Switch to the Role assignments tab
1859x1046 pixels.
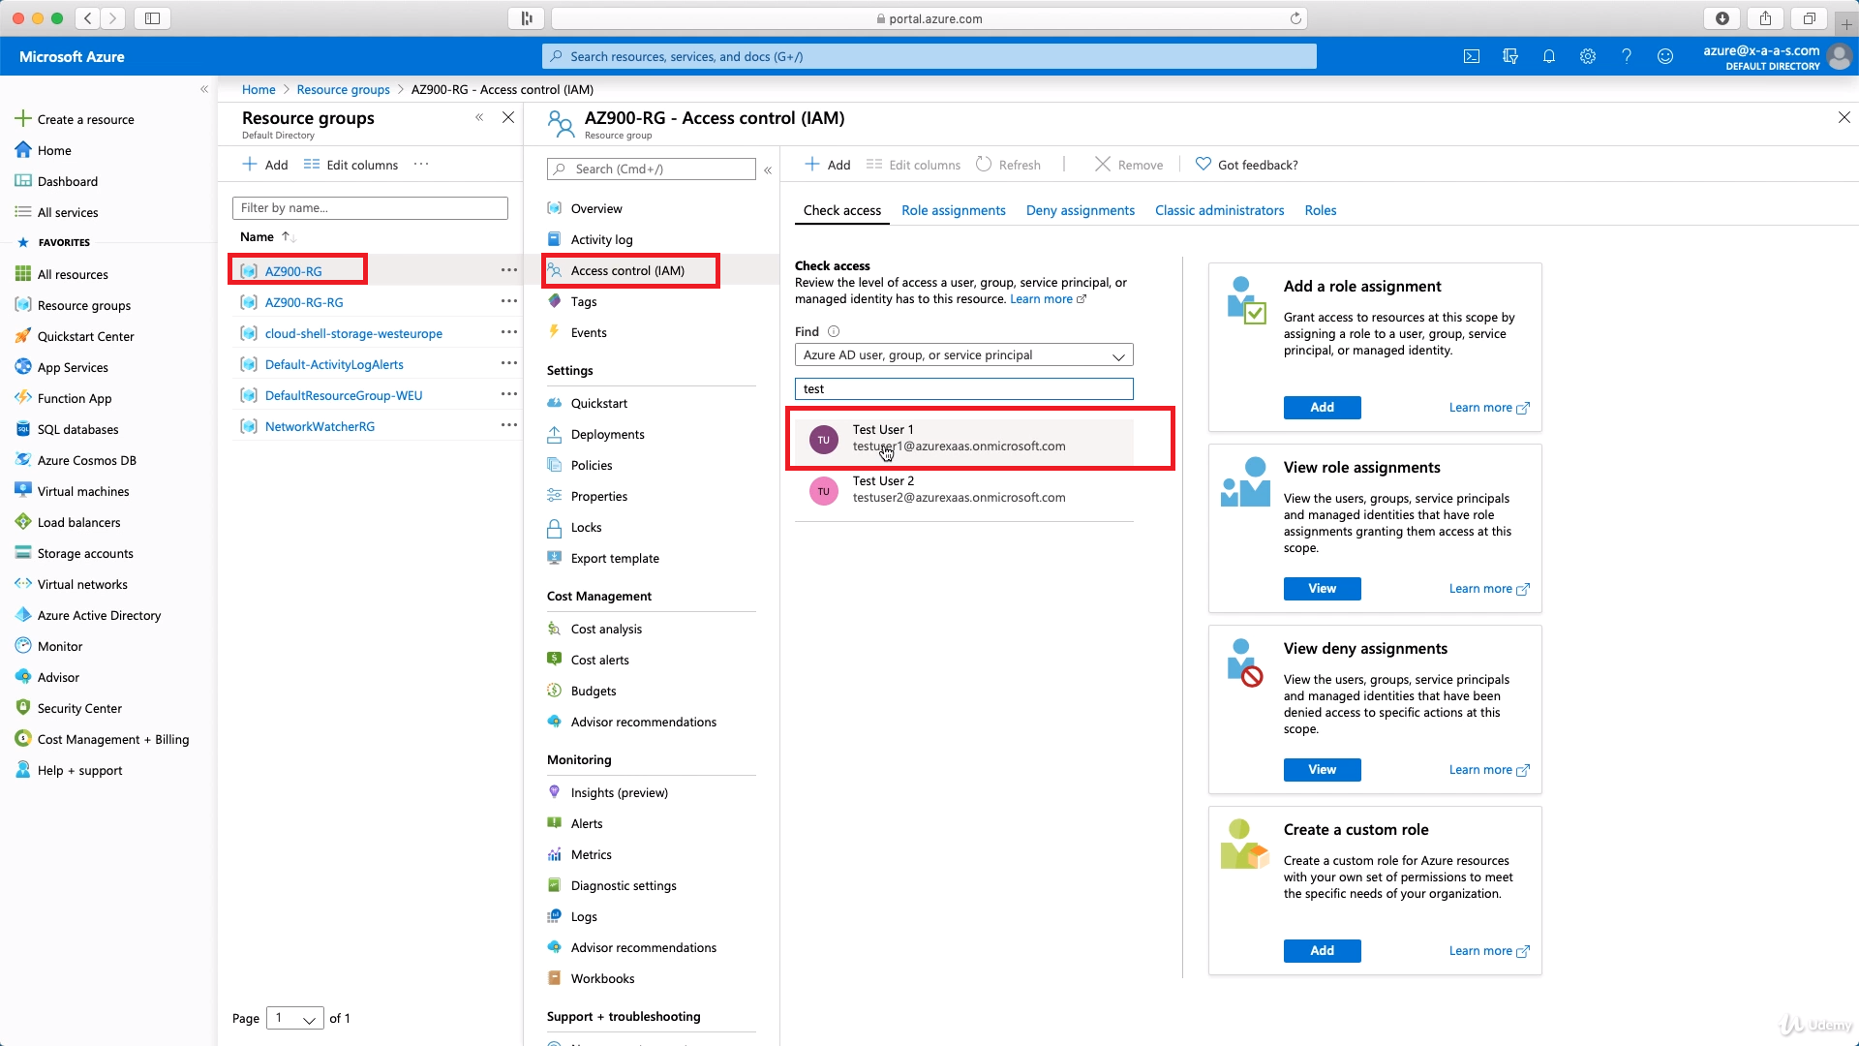point(953,210)
